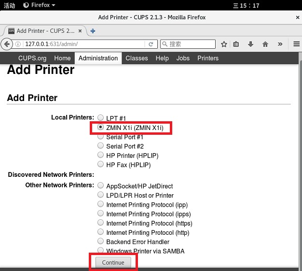This screenshot has height=271, width=302.
Task: Close the Firefox window
Action: click(x=298, y=17)
